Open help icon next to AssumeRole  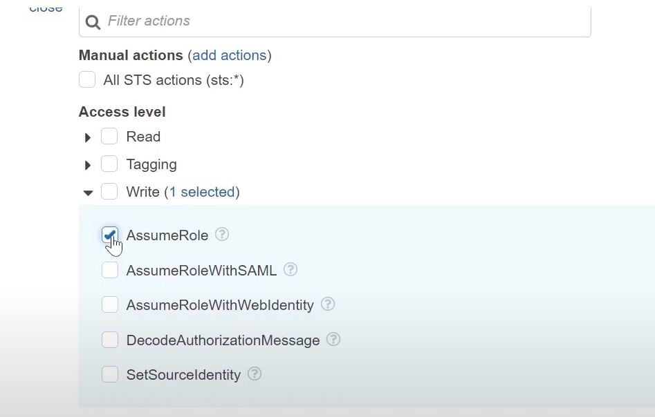coord(222,234)
